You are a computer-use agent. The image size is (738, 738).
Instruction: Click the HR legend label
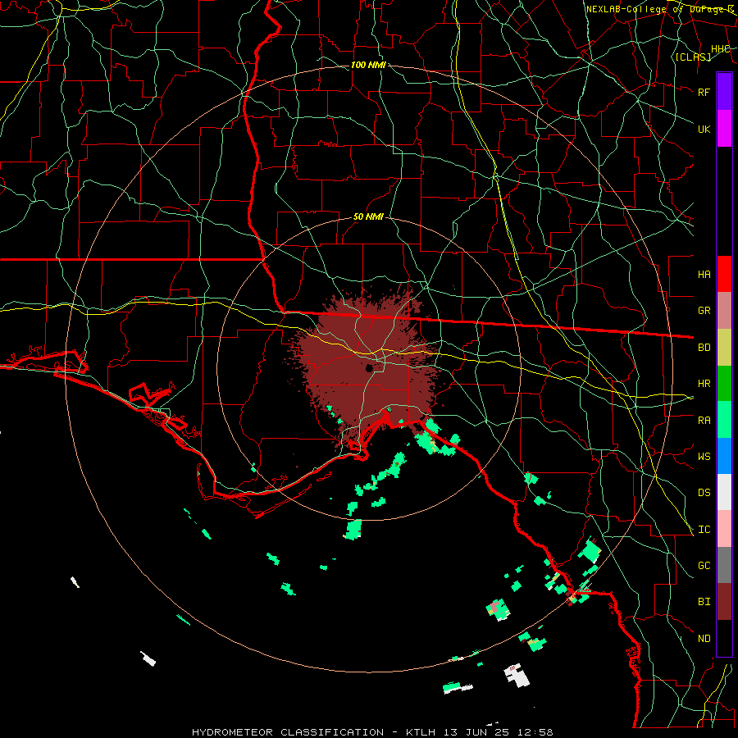(704, 384)
